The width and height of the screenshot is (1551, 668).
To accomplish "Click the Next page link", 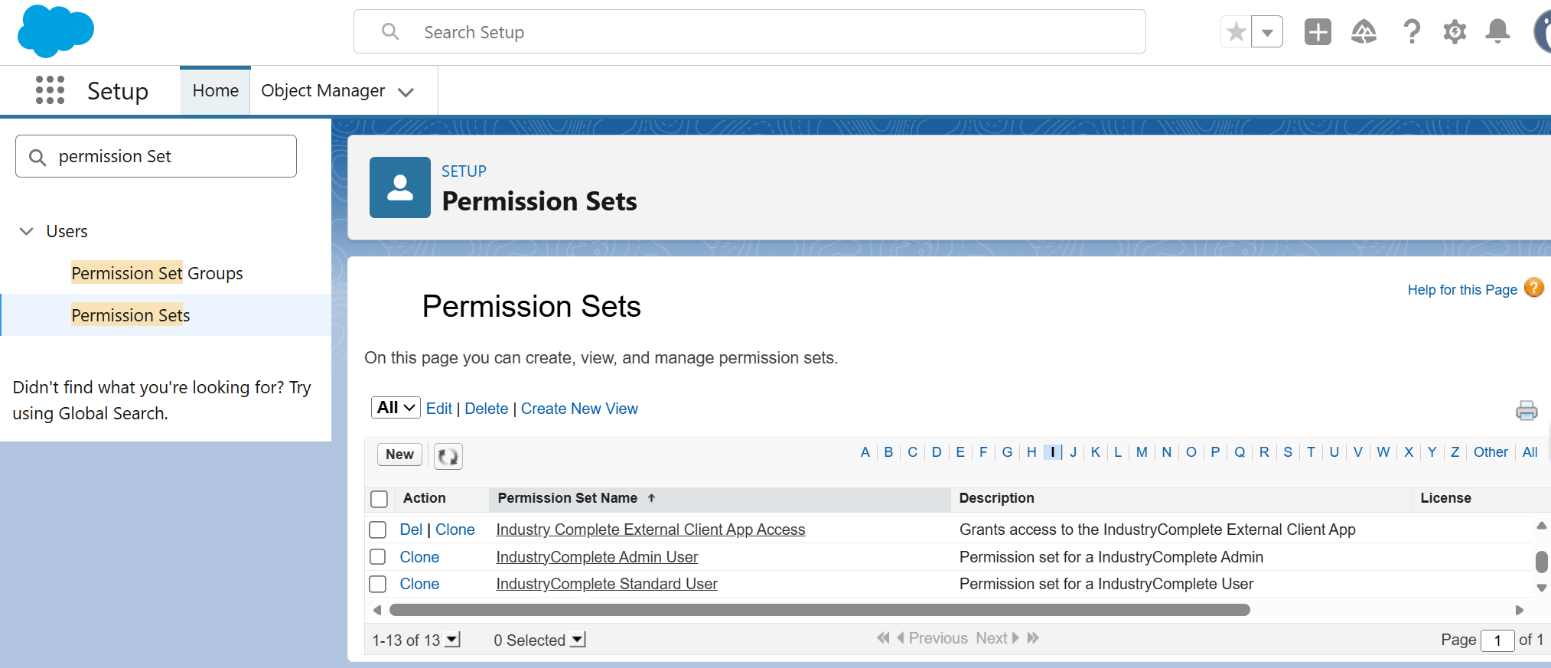I will click(997, 638).
